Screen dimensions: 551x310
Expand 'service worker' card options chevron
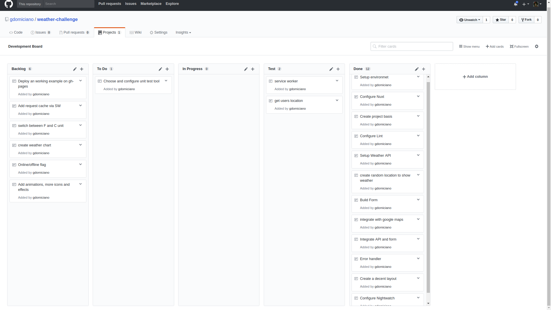(337, 81)
